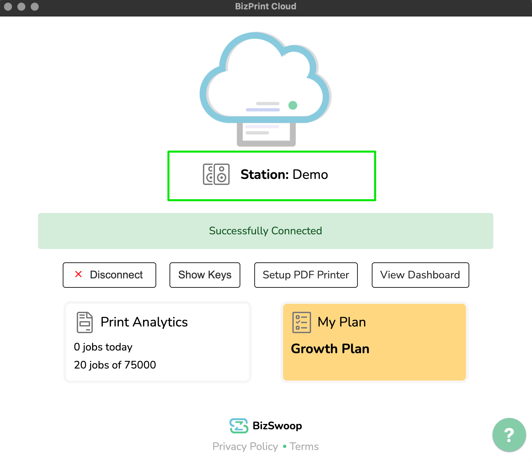The height and width of the screenshot is (461, 532).
Task: Open the Privacy Policy link
Action: 245,446
